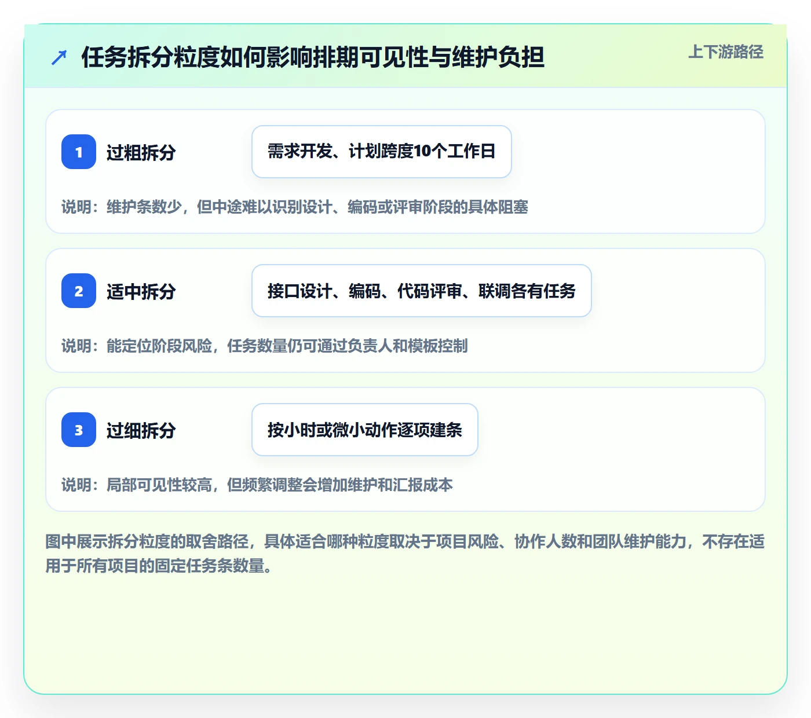Click the title 任务拆分粒度如何影响排期可见性与维护负担

313,57
